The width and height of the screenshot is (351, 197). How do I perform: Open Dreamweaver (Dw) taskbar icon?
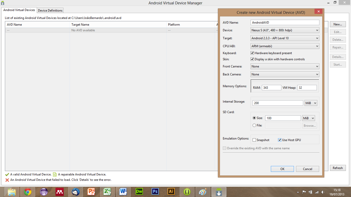(x=139, y=192)
